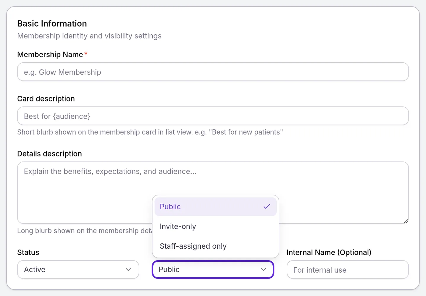Click the Internal Name input field
Viewport: 426px width, 296px height.
click(x=348, y=269)
